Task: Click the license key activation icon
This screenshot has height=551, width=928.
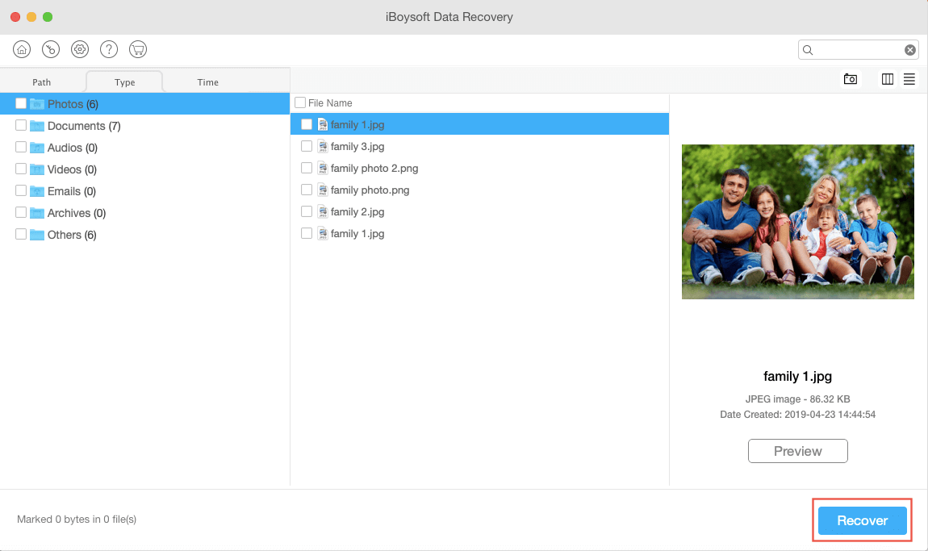Action: (x=51, y=49)
